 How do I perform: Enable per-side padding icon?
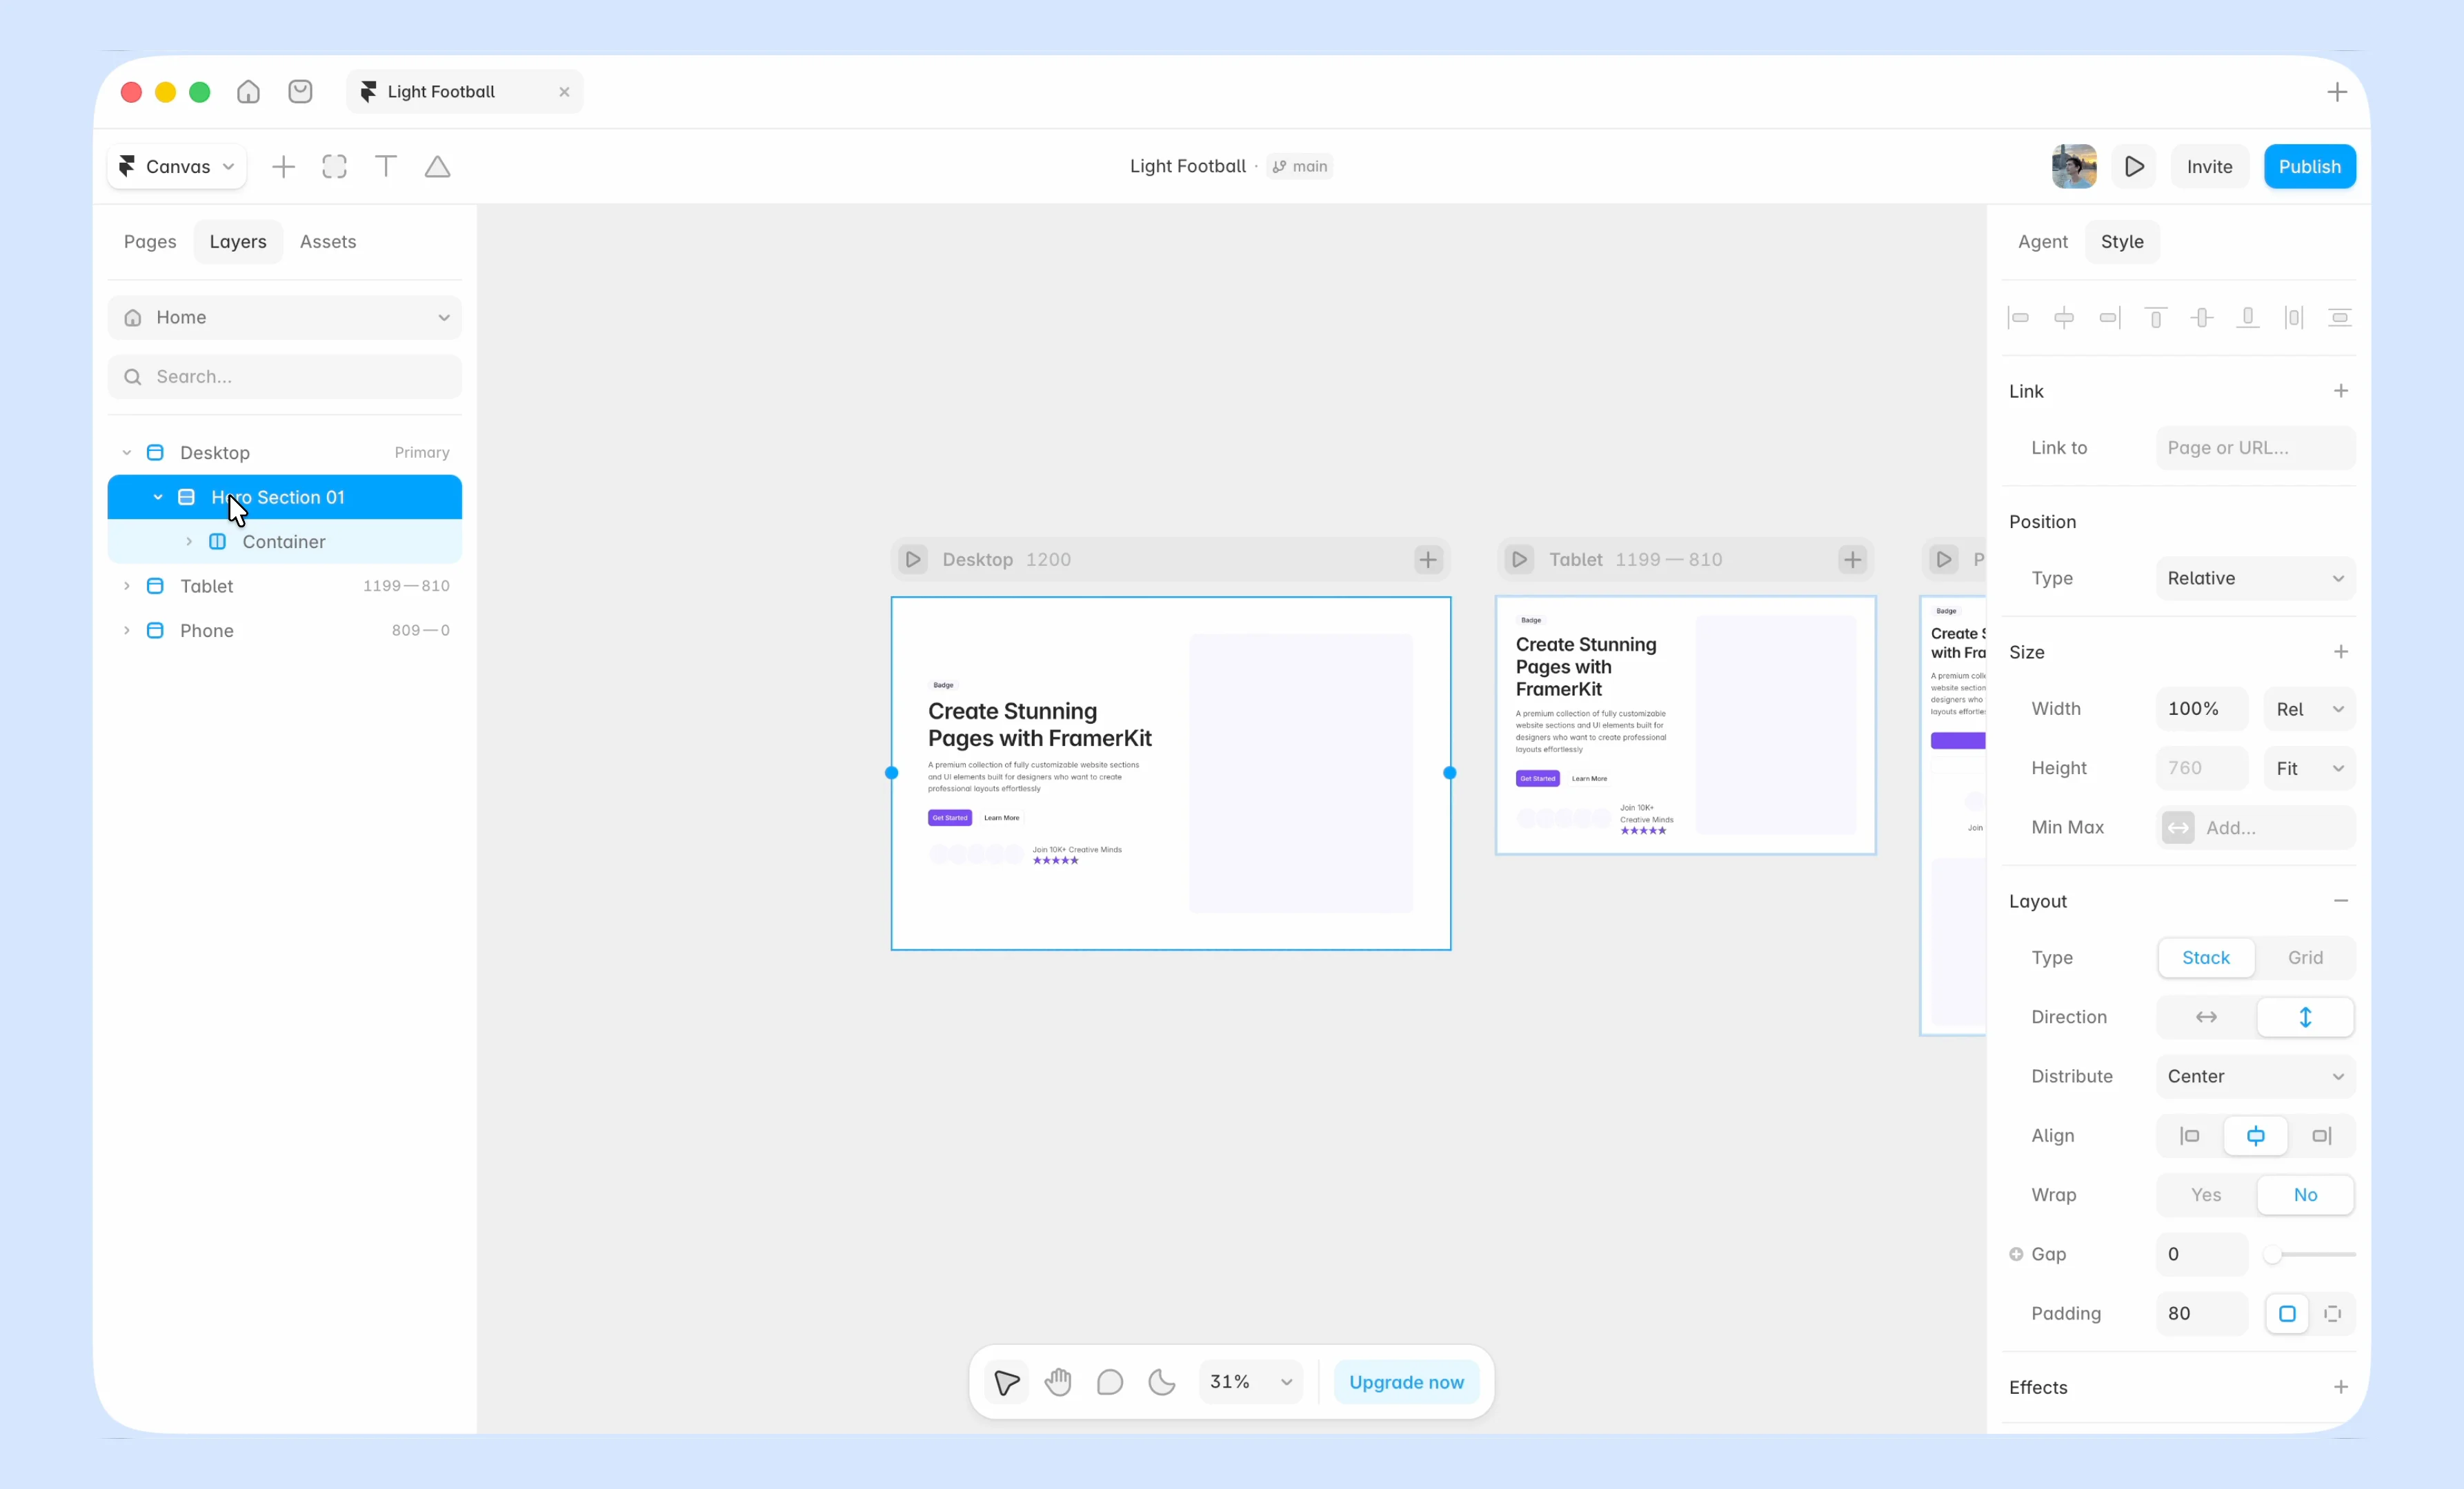click(x=2333, y=1314)
